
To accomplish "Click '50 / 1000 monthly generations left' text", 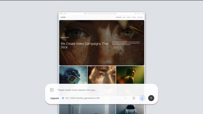I will [x=82, y=98].
